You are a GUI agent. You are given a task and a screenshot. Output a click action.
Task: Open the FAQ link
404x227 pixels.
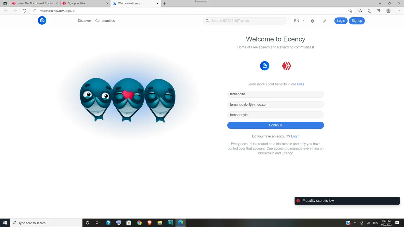[x=300, y=84]
